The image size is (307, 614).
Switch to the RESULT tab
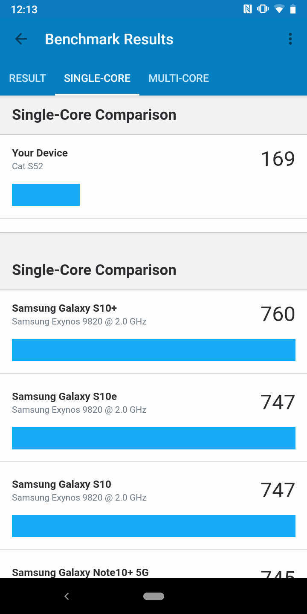pyautogui.click(x=28, y=78)
